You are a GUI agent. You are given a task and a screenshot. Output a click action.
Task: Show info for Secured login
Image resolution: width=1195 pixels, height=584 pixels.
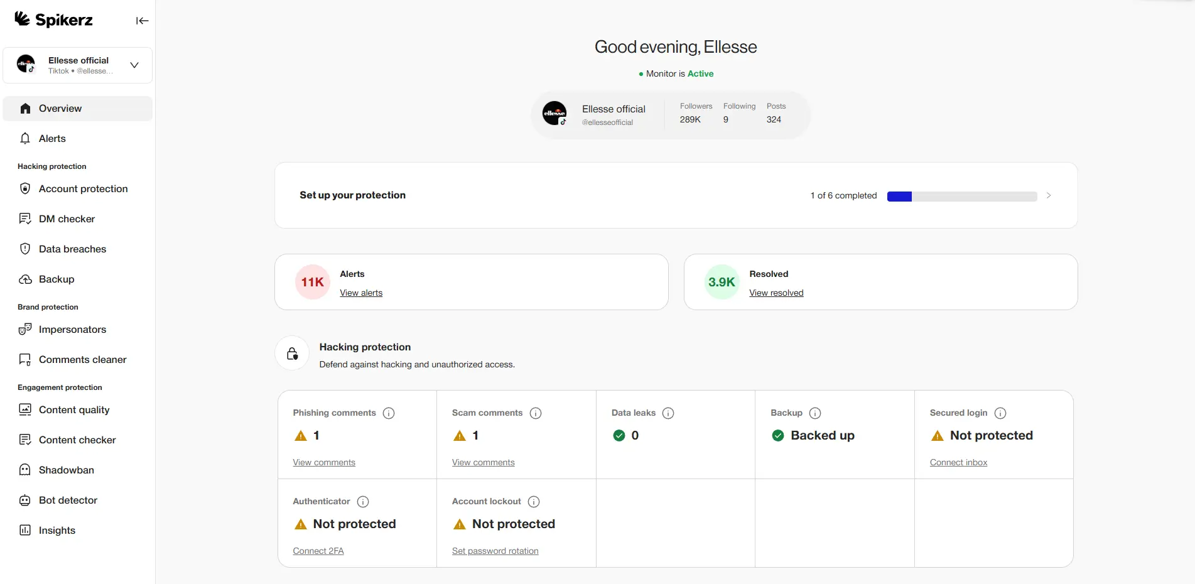1000,413
